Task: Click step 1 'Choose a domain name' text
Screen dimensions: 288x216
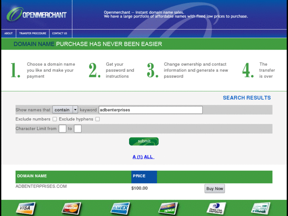Action: pos(51,70)
